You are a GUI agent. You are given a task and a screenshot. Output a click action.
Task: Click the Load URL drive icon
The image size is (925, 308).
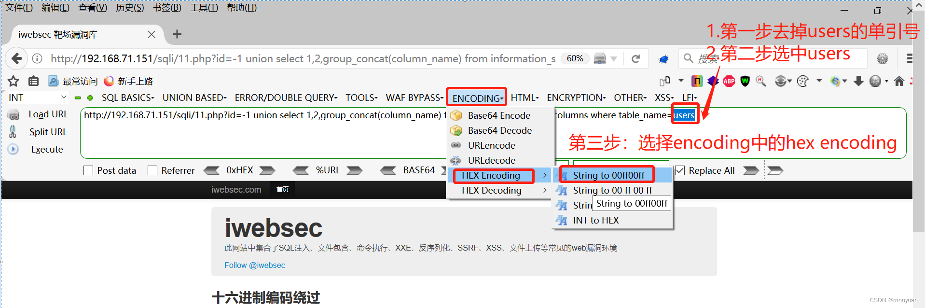(x=14, y=115)
